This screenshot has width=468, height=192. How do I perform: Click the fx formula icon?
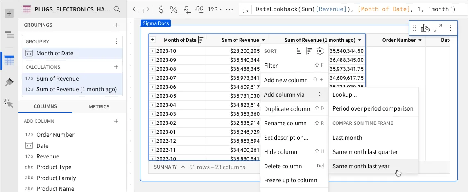[245, 10]
